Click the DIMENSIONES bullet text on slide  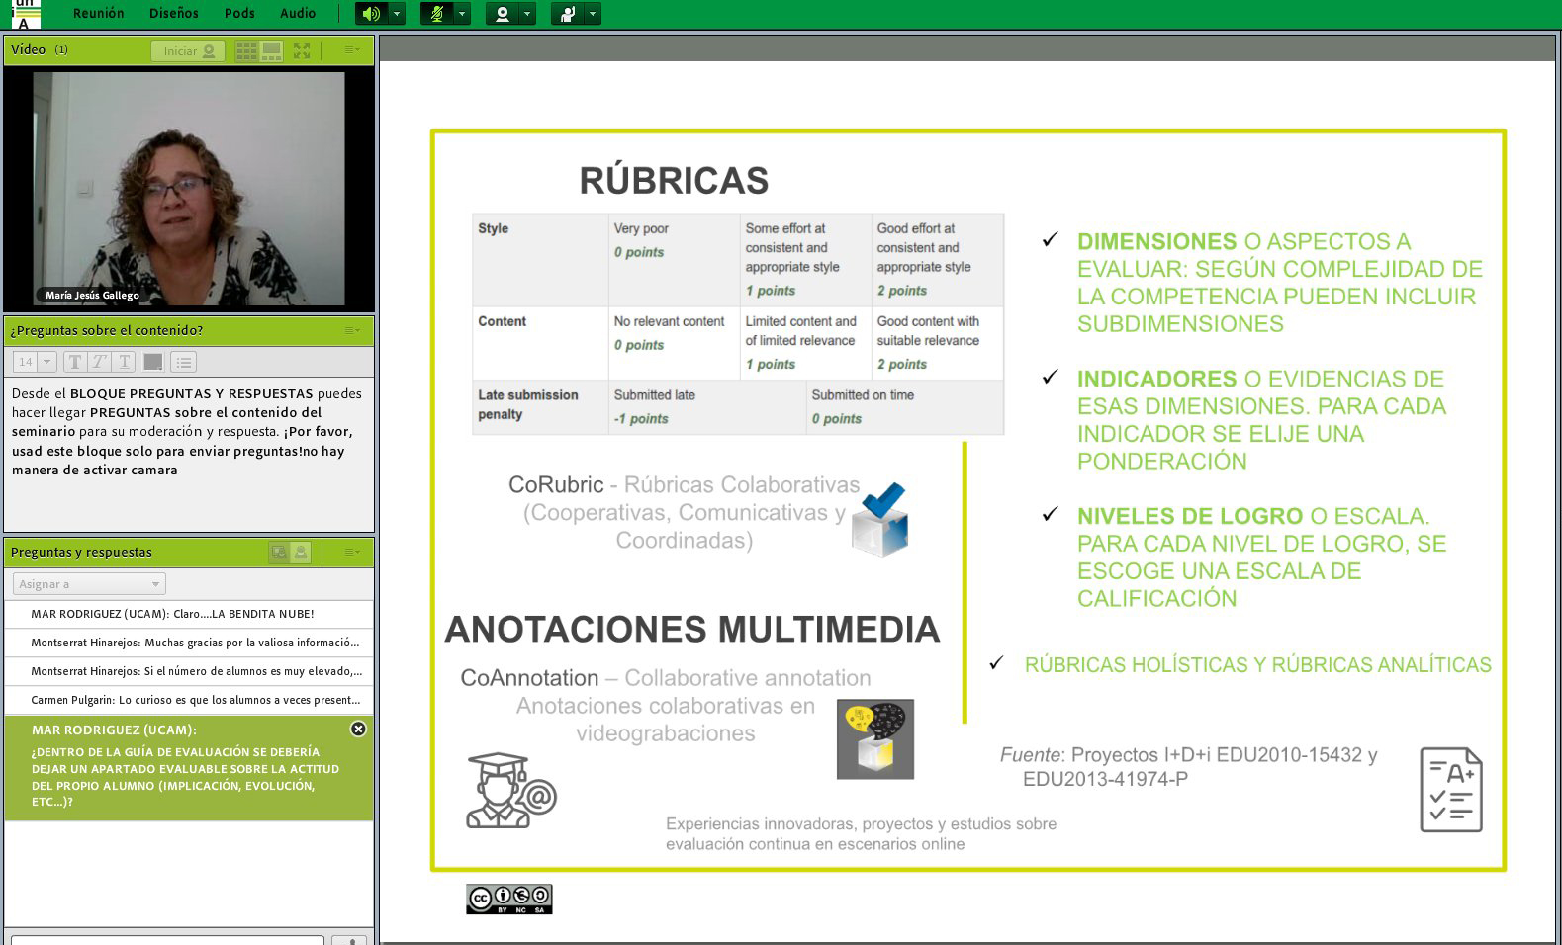(x=1279, y=283)
